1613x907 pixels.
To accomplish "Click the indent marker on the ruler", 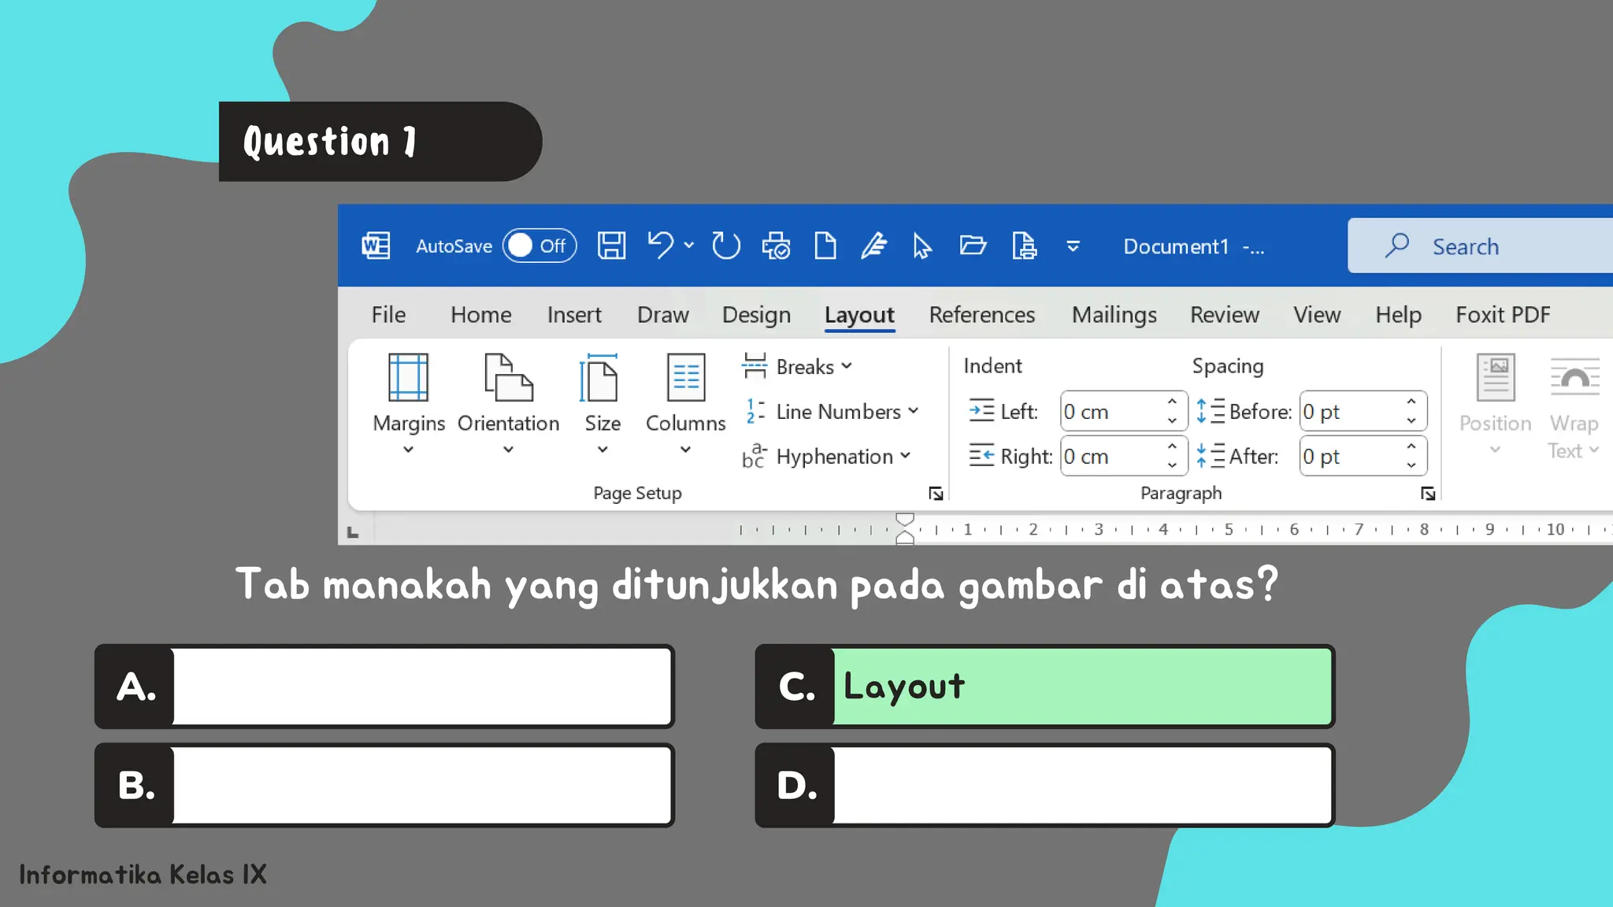I will tap(905, 529).
